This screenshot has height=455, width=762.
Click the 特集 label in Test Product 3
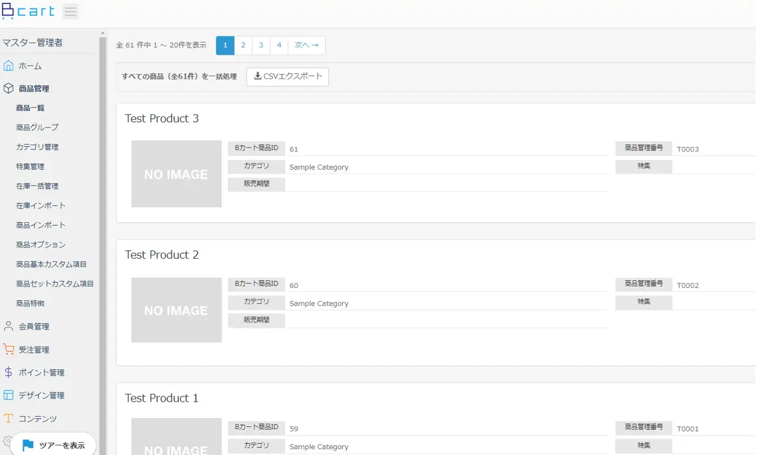tap(644, 166)
